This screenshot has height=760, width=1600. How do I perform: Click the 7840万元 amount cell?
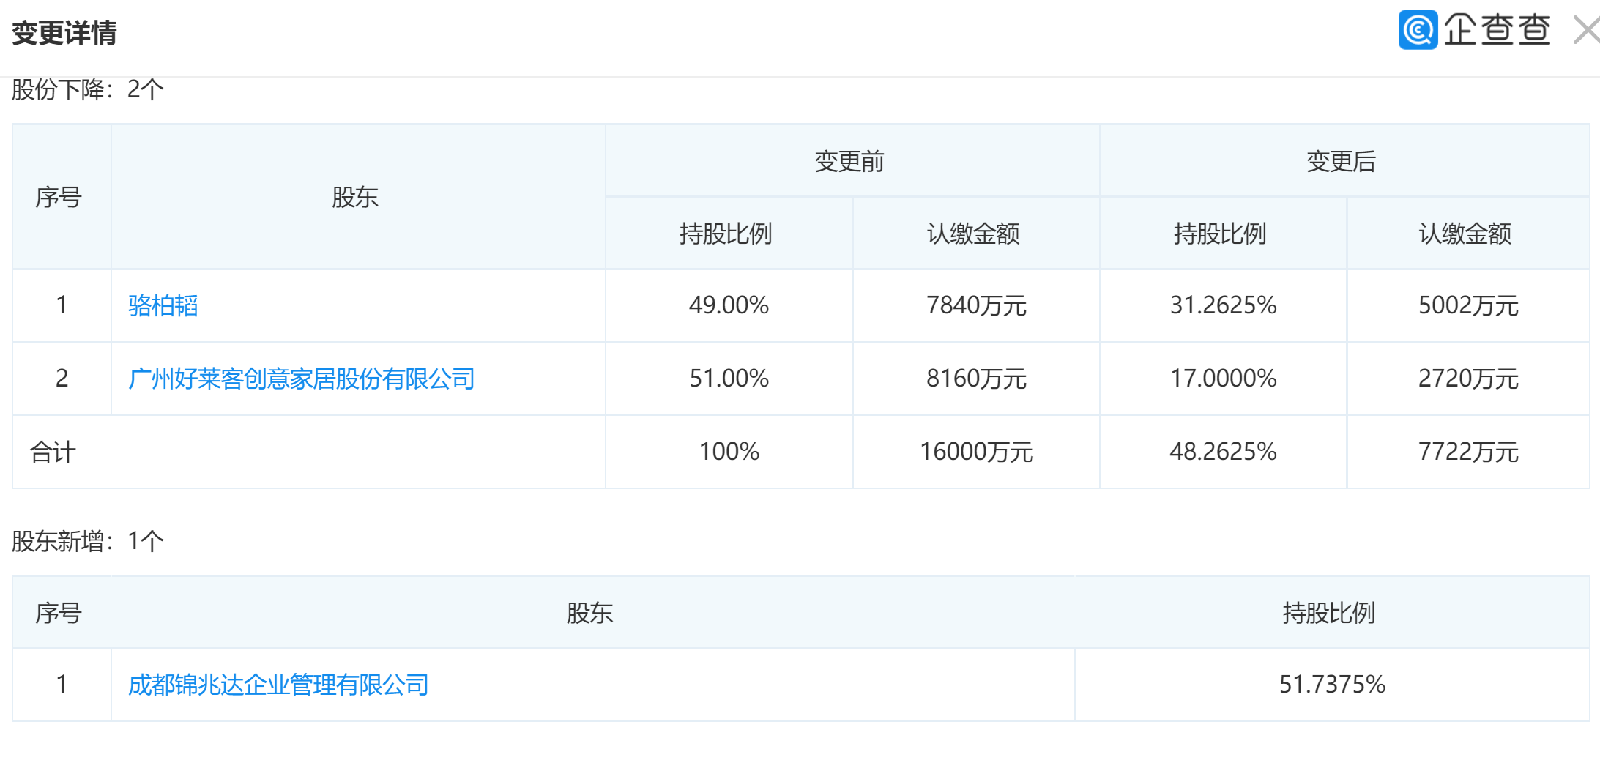[976, 305]
